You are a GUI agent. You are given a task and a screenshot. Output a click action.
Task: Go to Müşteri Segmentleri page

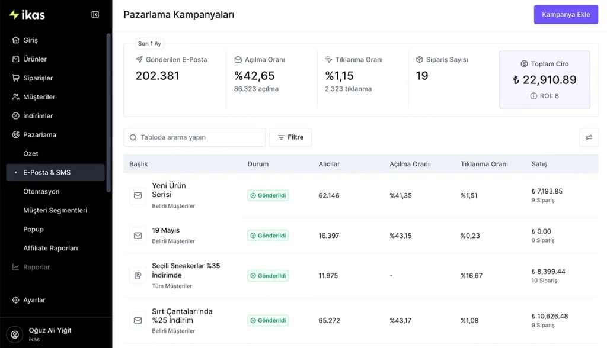coord(55,211)
